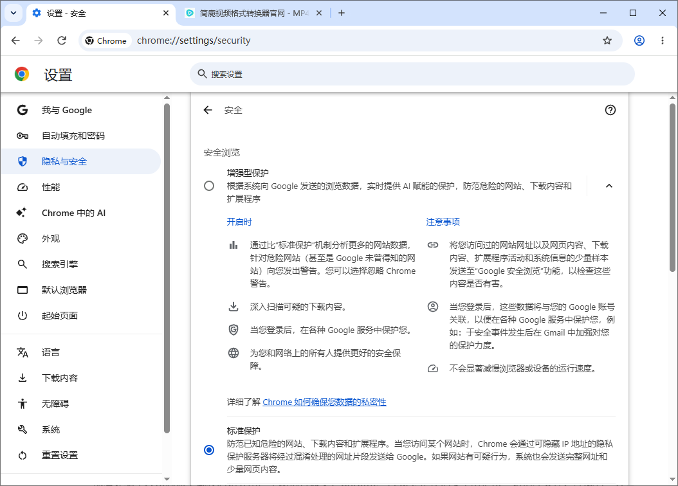Open 重置设置 settings section
The image size is (678, 486).
81,455
